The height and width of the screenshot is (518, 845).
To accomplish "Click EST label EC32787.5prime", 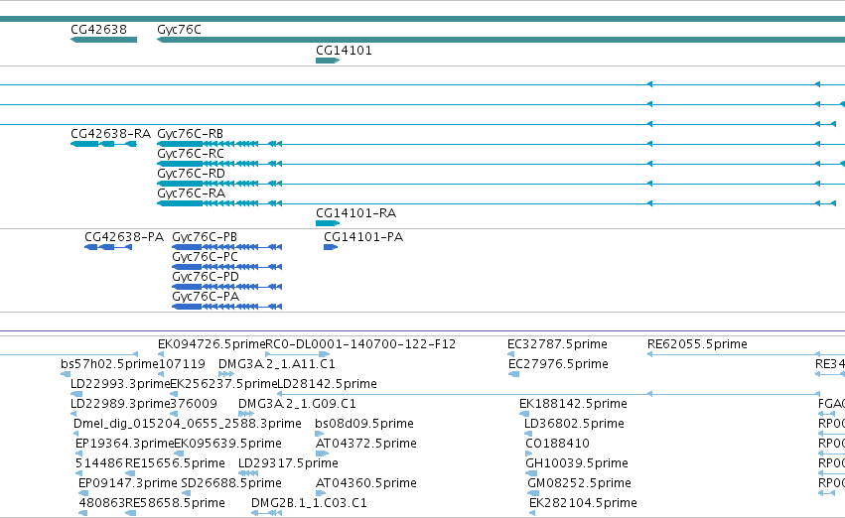I will [x=557, y=344].
